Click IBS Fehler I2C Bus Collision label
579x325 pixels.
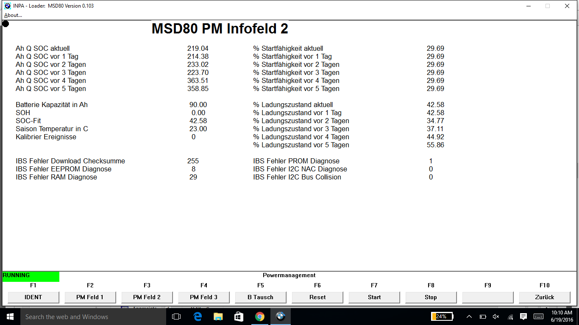tap(297, 177)
